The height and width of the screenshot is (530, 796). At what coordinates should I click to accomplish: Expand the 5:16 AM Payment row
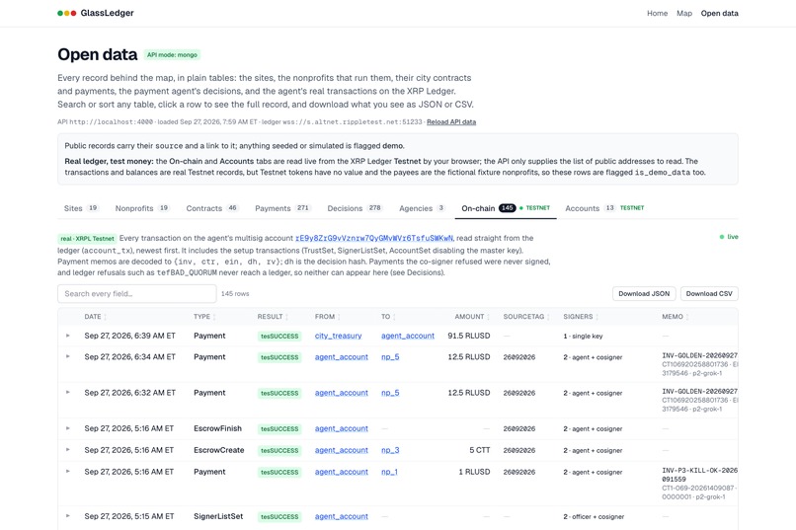67,472
